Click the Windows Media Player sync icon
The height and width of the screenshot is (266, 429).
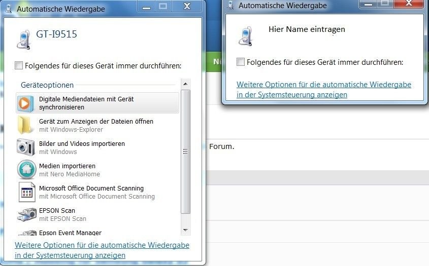pyautogui.click(x=25, y=103)
